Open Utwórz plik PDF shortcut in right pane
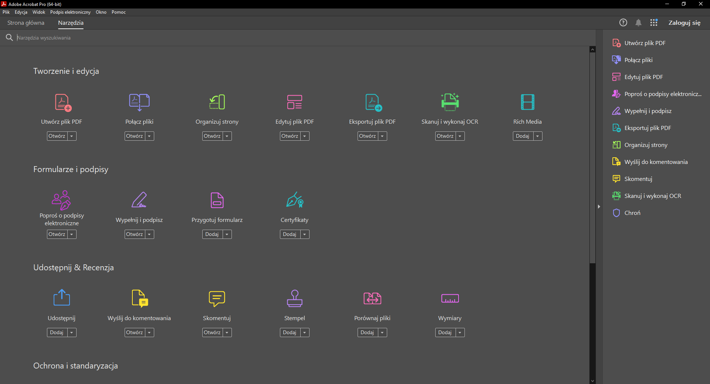Viewport: 710px width, 384px height. pos(639,43)
